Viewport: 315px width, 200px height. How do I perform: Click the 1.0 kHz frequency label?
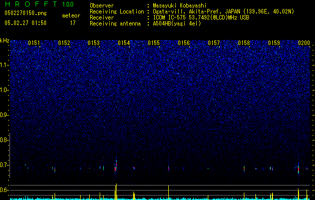4,90
